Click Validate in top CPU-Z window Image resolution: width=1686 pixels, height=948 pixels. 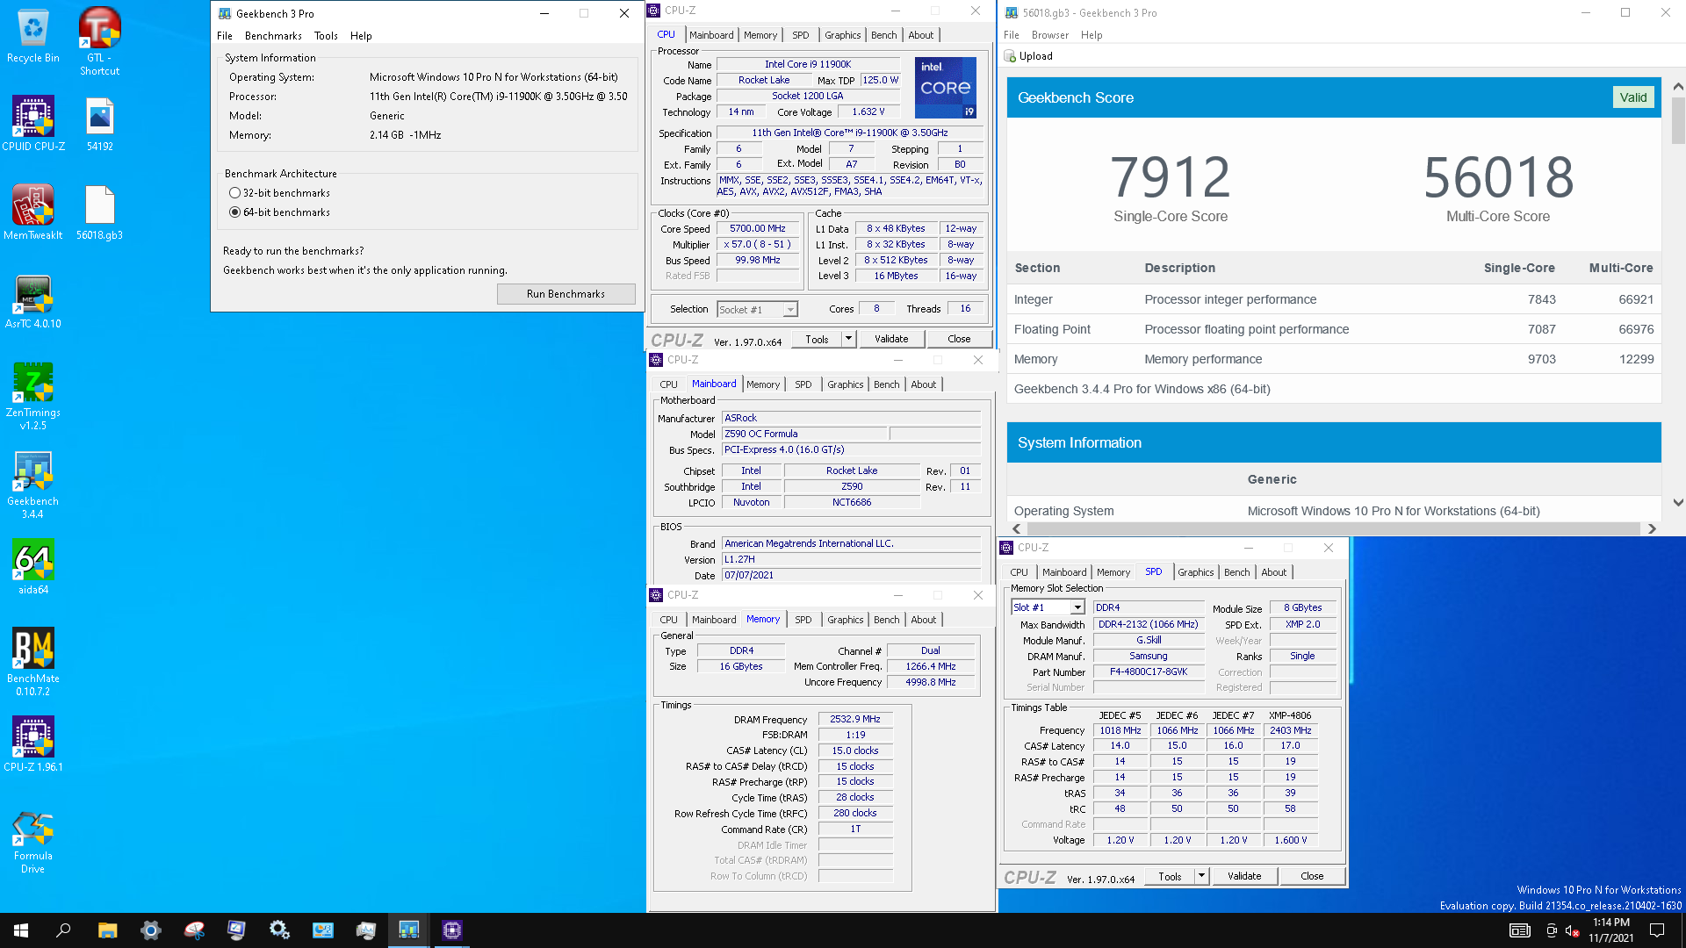pyautogui.click(x=891, y=339)
